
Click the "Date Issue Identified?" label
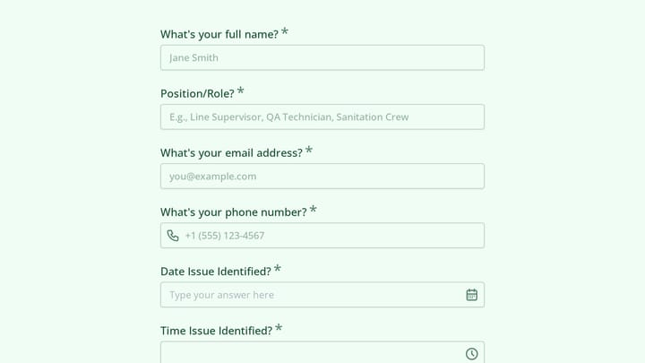click(x=216, y=272)
